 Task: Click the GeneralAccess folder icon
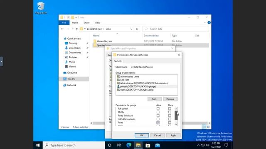(95, 41)
